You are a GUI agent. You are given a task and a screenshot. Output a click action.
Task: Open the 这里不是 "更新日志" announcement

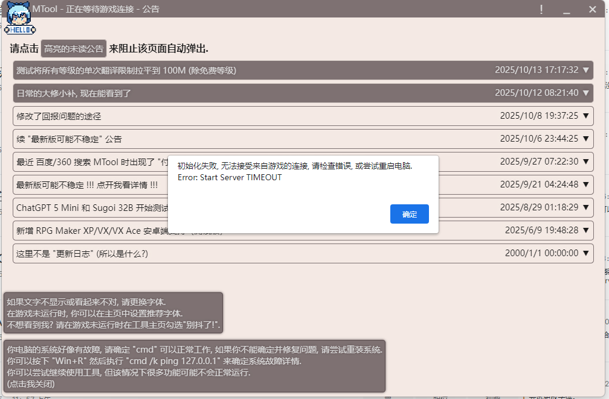(82, 253)
